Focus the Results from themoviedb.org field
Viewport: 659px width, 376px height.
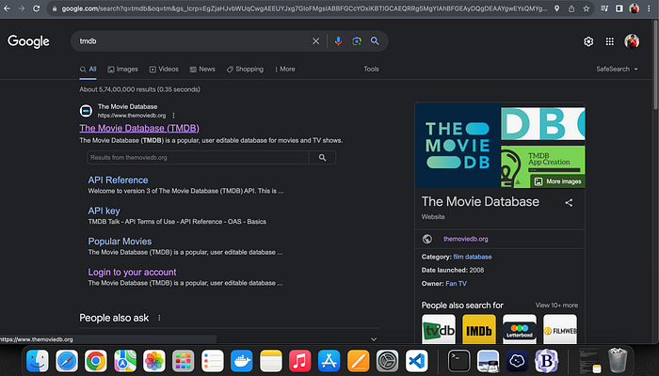pyautogui.click(x=198, y=158)
